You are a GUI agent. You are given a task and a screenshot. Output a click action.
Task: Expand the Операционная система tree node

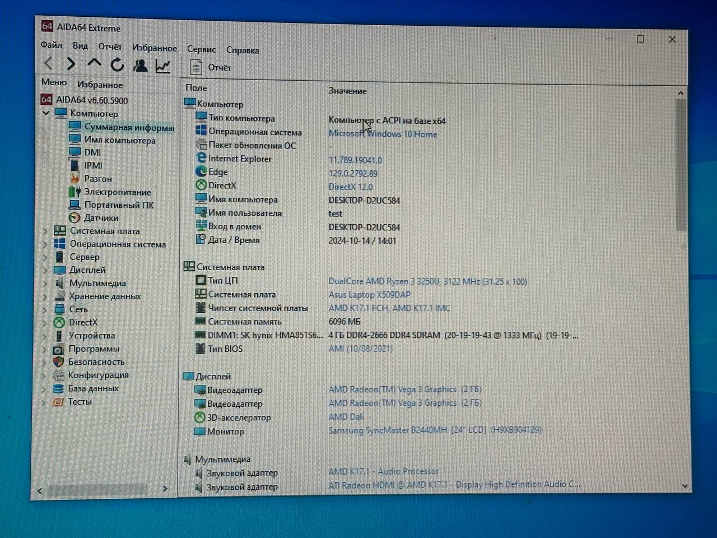click(45, 244)
